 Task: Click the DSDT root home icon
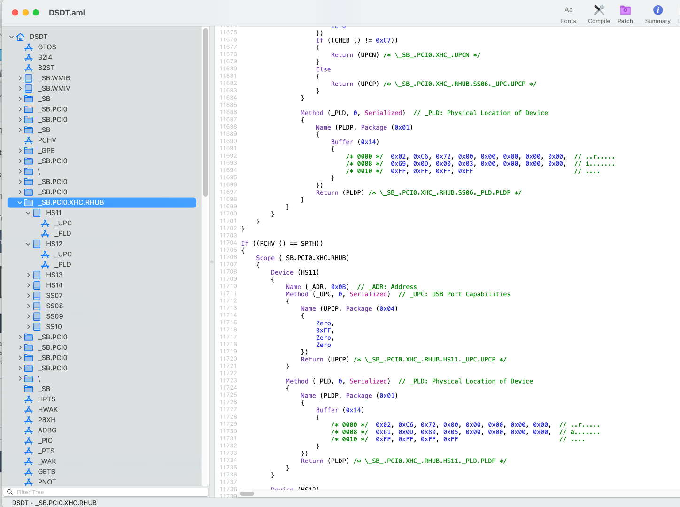tap(21, 37)
